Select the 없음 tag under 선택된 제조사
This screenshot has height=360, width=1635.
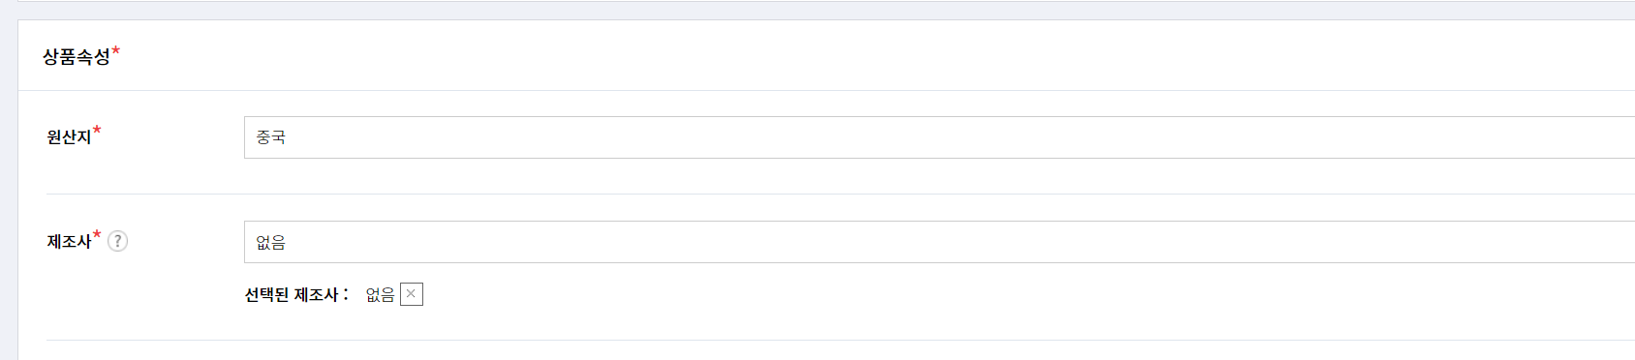(380, 295)
